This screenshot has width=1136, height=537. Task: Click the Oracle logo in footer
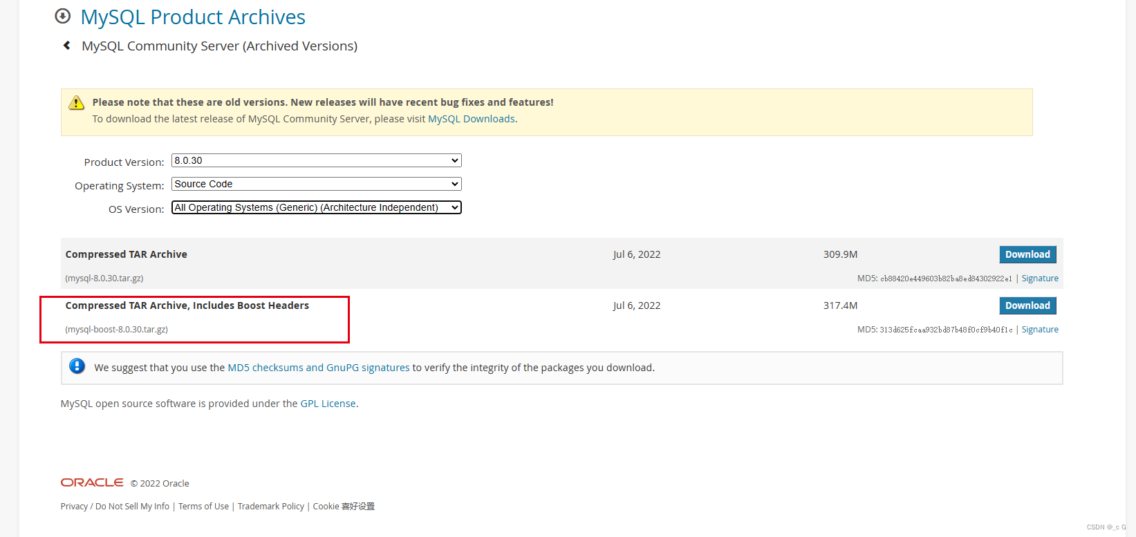click(92, 482)
